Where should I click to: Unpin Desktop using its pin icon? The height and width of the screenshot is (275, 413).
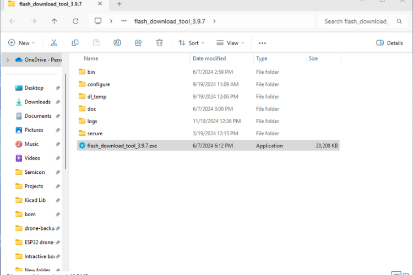tap(58, 88)
